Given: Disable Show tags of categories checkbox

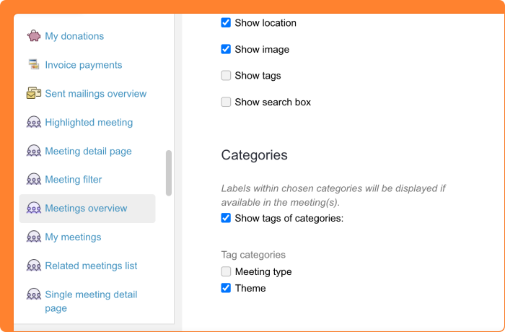Looking at the screenshot, I should tap(226, 218).
